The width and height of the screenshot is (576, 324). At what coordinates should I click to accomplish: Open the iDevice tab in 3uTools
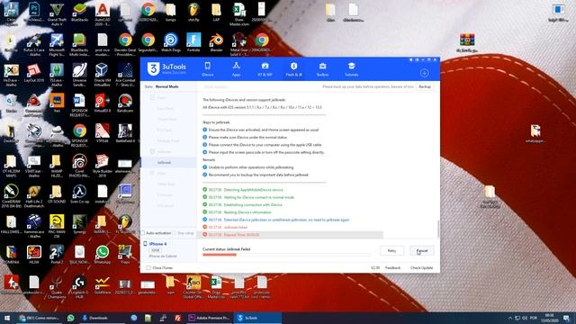click(x=208, y=69)
